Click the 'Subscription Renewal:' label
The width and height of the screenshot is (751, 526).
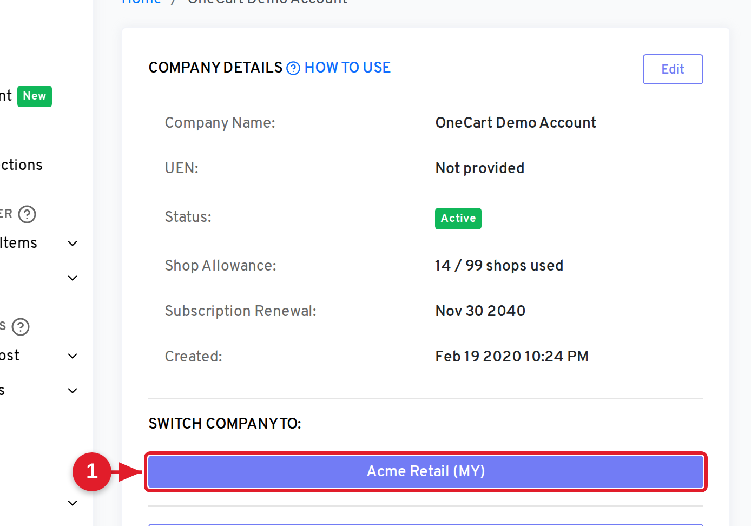pos(241,311)
